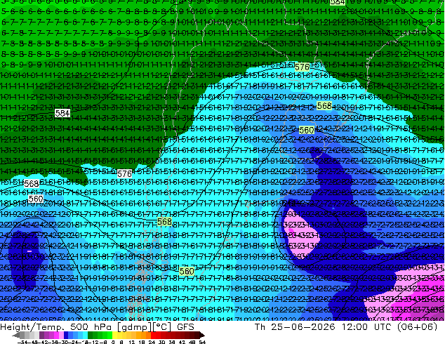Click the '54' value on the legend scale
This screenshot has width=445, height=344.
coord(201,343)
